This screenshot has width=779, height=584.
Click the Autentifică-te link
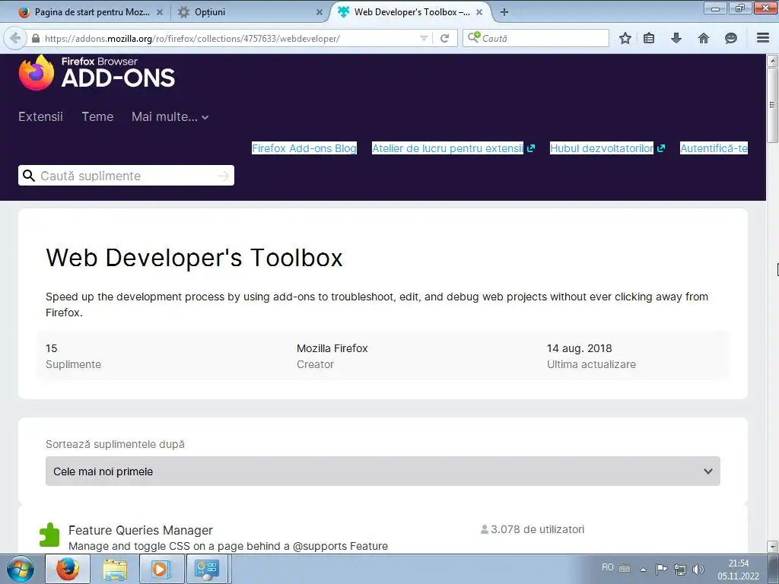(x=714, y=148)
